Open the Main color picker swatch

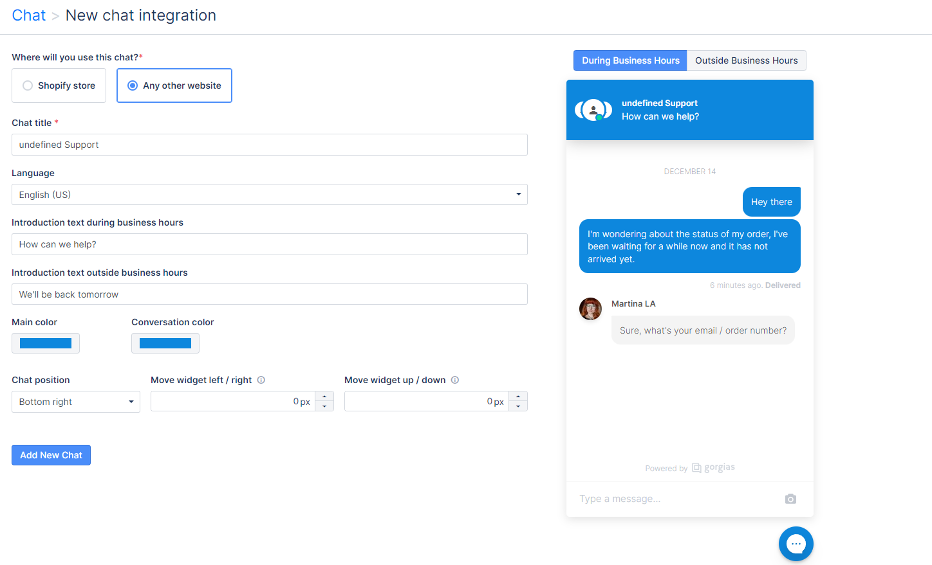[x=46, y=343]
